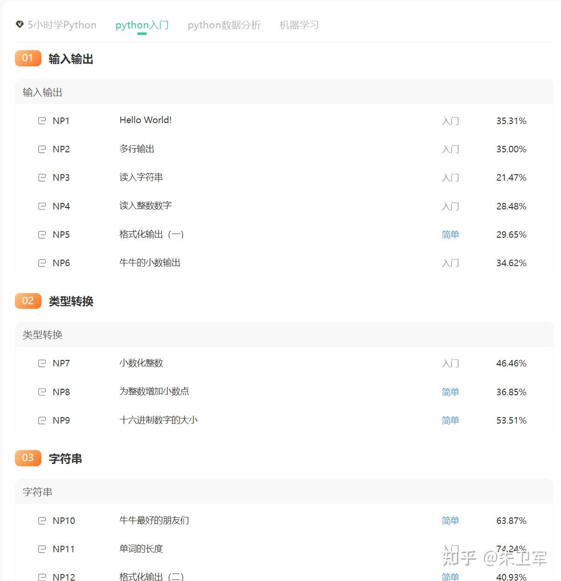561x581 pixels.
Task: Click the code icon beside NP5
Action: [x=42, y=235]
